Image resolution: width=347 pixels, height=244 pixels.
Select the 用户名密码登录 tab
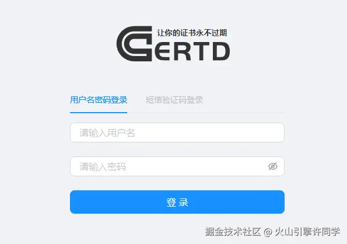pyautogui.click(x=99, y=100)
